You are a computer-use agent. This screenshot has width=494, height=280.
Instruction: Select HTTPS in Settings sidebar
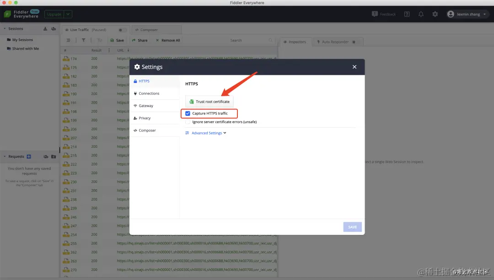click(x=155, y=81)
